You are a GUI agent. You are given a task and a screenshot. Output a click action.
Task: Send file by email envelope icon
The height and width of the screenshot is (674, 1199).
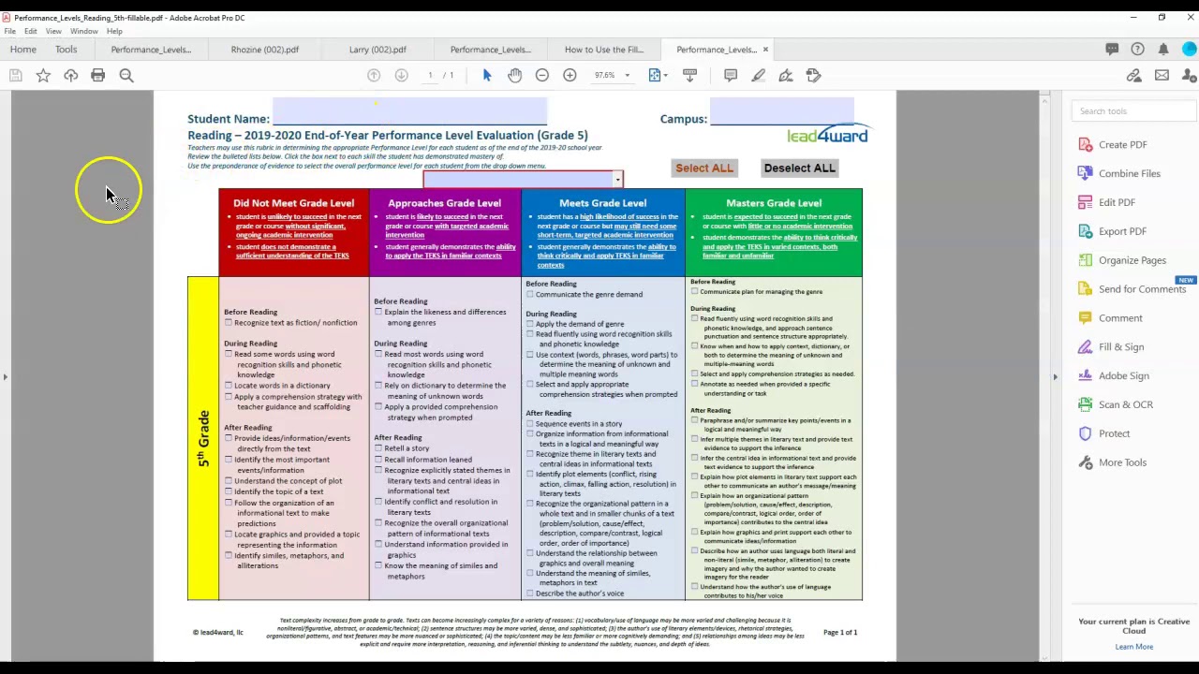click(1162, 75)
